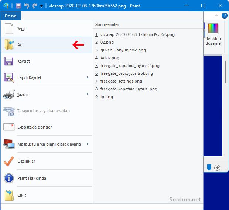Open the Dosya file tab
The height and width of the screenshot is (210, 229).
tap(10, 16)
